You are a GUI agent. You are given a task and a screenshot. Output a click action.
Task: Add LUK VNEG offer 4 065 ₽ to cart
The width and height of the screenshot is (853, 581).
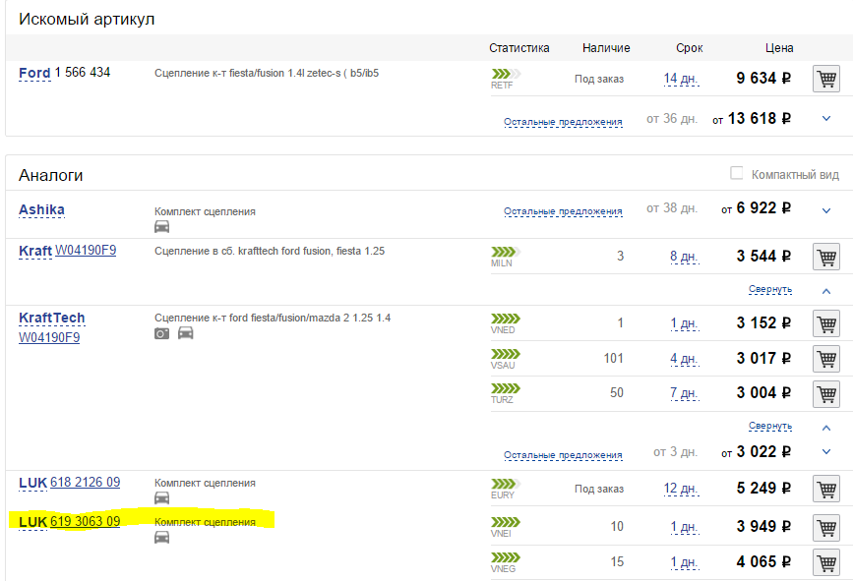tap(826, 562)
